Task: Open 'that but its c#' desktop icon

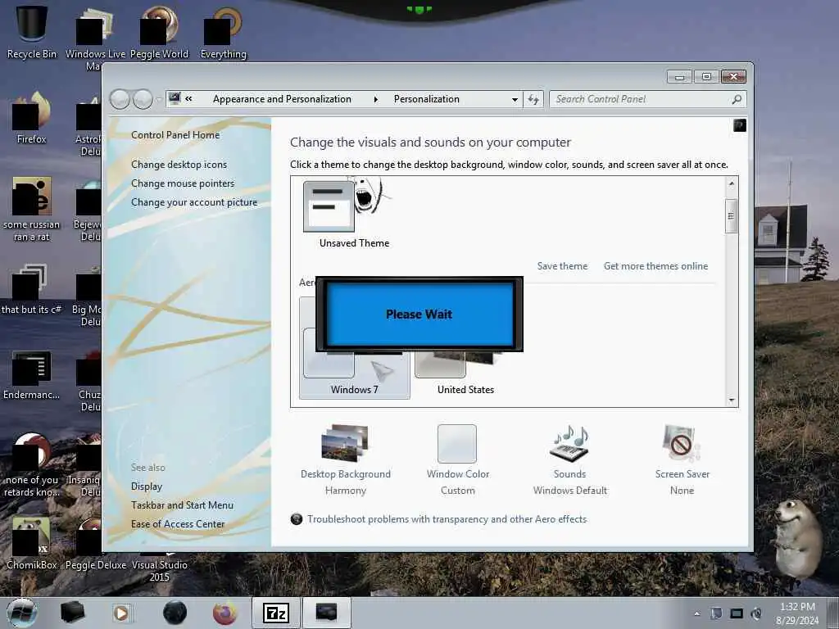Action: pyautogui.click(x=32, y=289)
